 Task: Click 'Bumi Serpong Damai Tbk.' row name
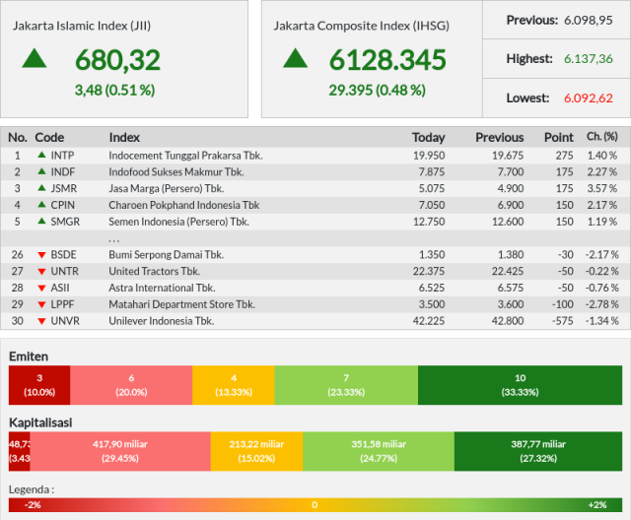click(167, 255)
